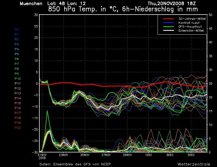Image resolution: width=217 pixels, height=167 pixels.
Task: Click the 25 value on the left temperature axis
Action: coord(36,26)
